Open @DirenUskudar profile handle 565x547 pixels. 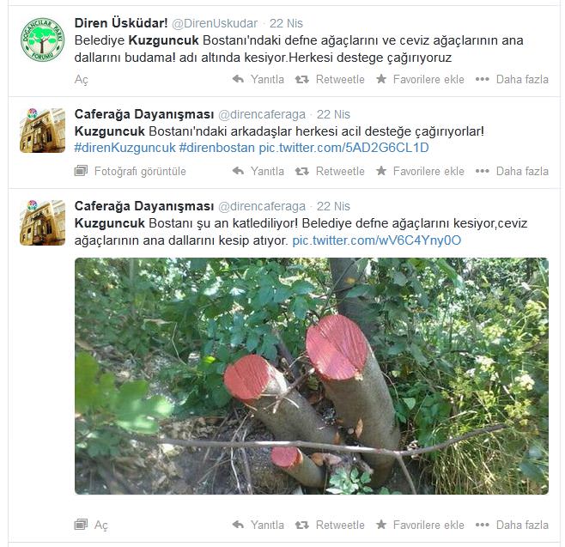215,23
